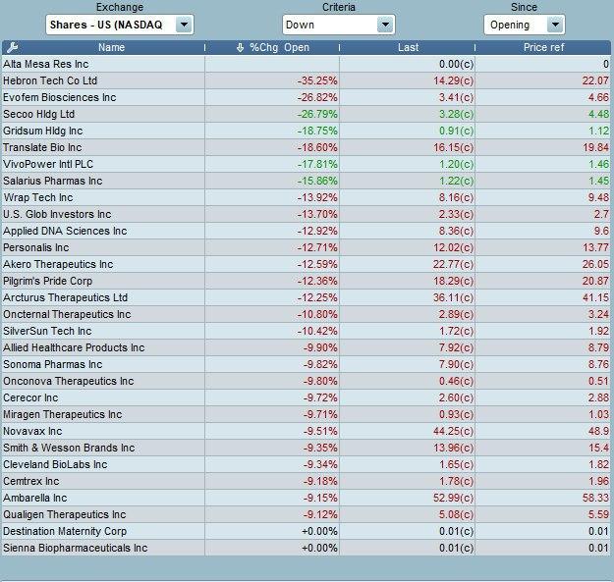
Task: Select Akero Therapeutics Inc
Action: tap(58, 264)
